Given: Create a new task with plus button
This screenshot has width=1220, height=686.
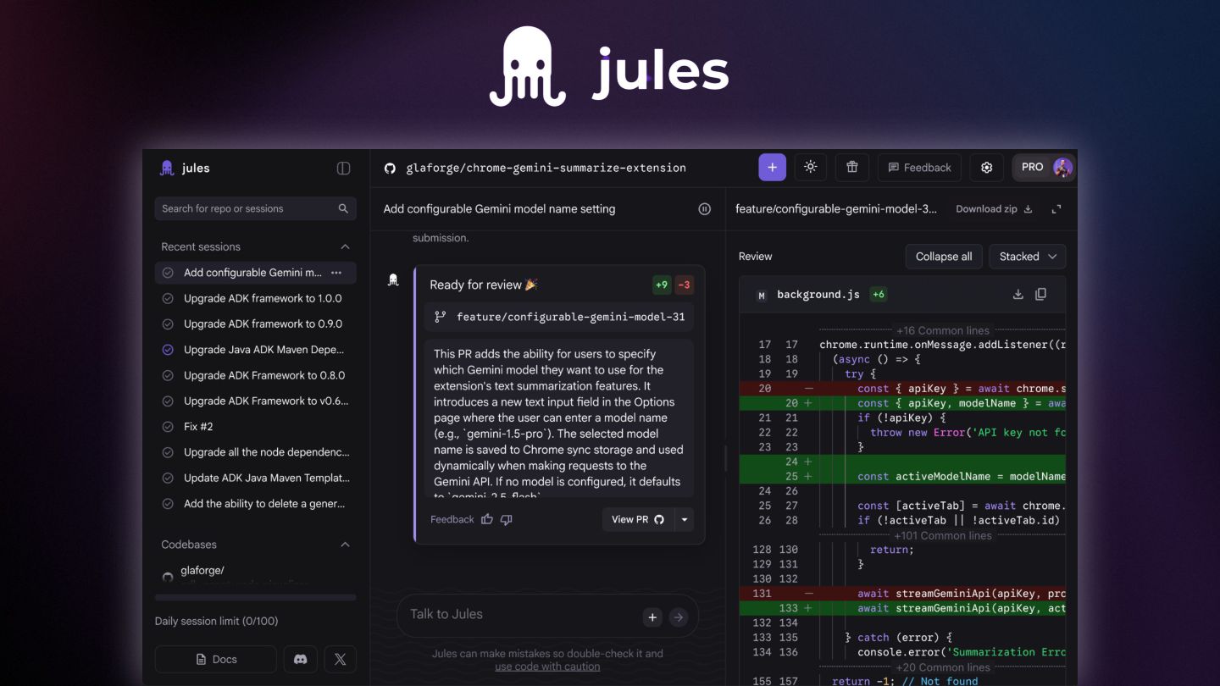Looking at the screenshot, I should click(772, 168).
